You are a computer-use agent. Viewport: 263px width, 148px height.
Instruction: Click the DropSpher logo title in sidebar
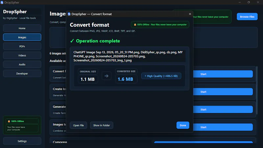pyautogui.click(x=15, y=12)
